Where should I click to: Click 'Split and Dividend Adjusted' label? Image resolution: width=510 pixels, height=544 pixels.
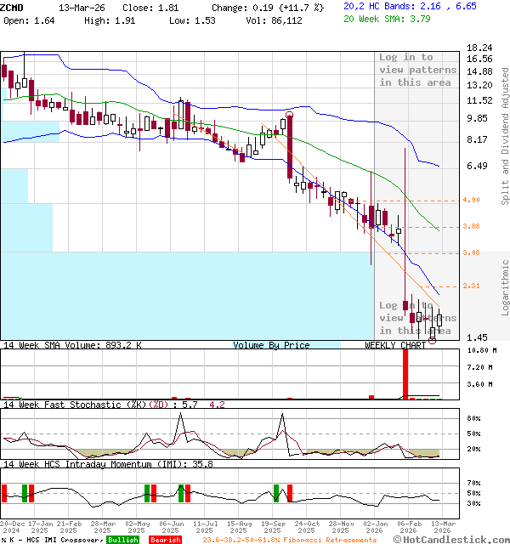click(505, 136)
